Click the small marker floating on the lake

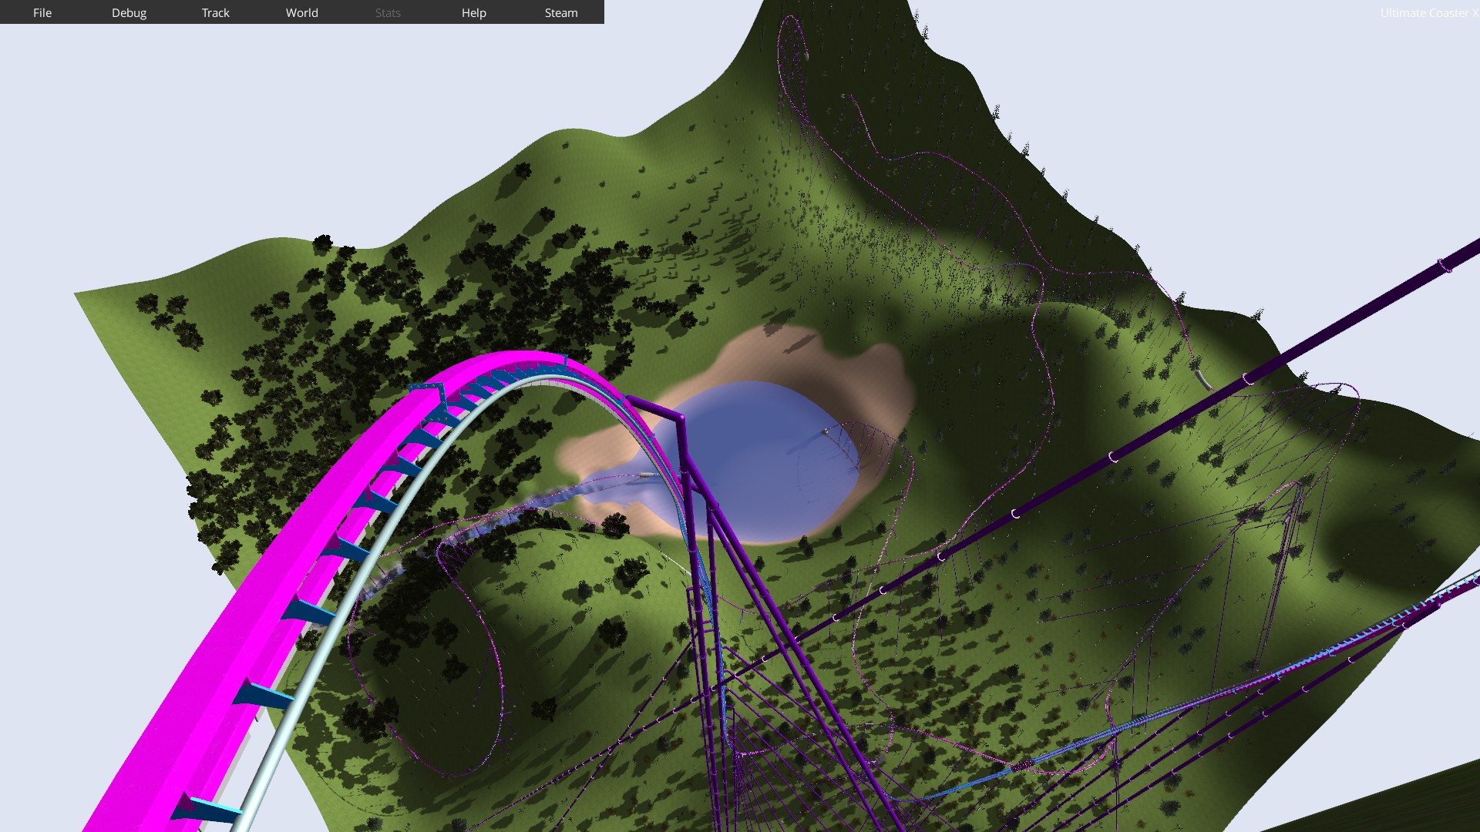click(825, 431)
